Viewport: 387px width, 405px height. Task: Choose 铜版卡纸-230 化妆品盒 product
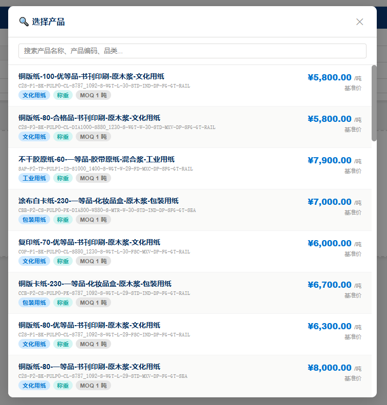(95, 284)
